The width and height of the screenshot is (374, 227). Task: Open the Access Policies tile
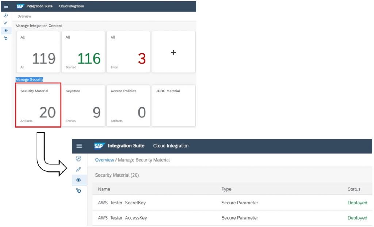[128, 106]
